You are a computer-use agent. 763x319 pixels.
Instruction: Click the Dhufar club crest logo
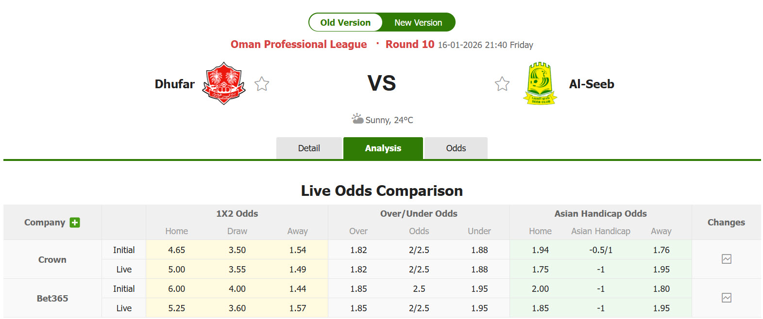[222, 83]
